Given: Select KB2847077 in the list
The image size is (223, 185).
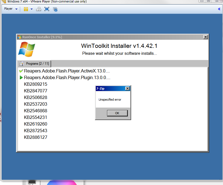Looking at the screenshot, I should pyautogui.click(x=36, y=91).
